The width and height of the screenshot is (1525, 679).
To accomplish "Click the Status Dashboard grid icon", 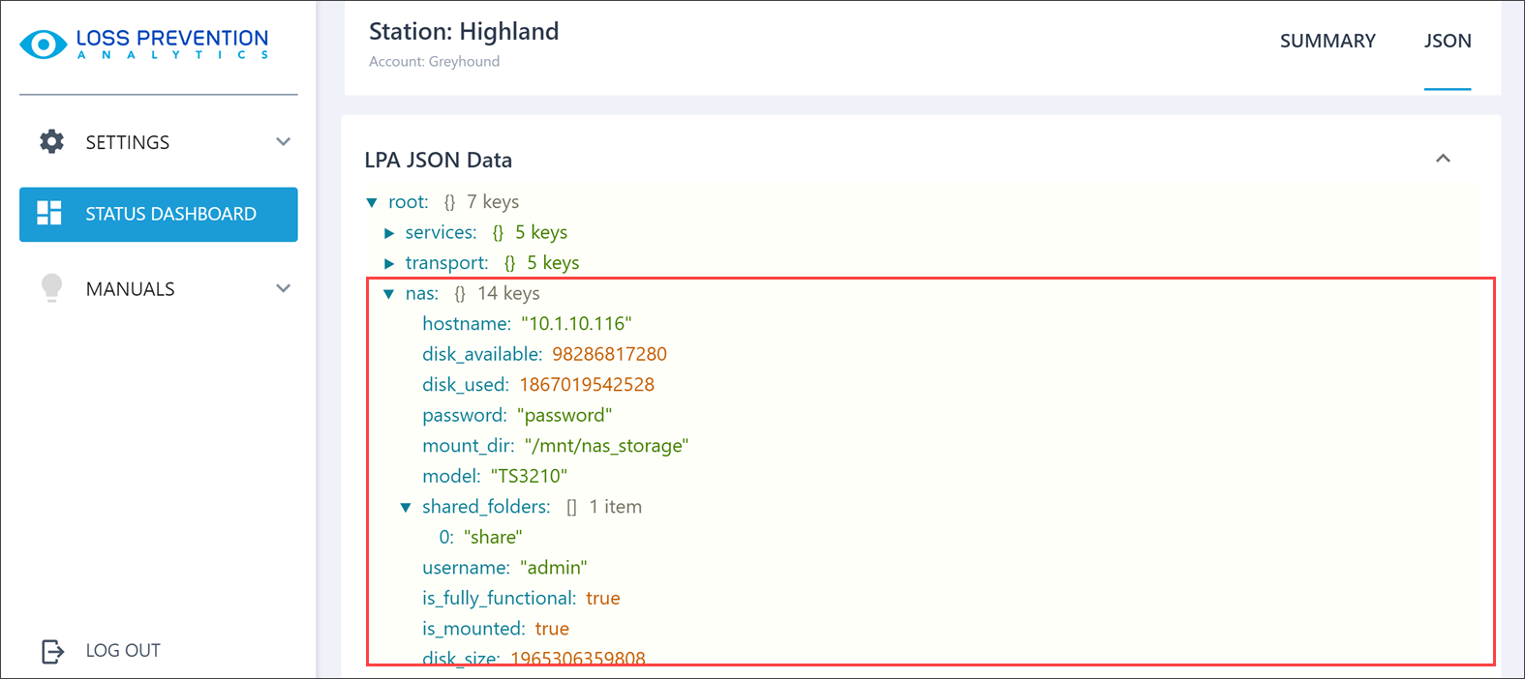I will point(49,214).
